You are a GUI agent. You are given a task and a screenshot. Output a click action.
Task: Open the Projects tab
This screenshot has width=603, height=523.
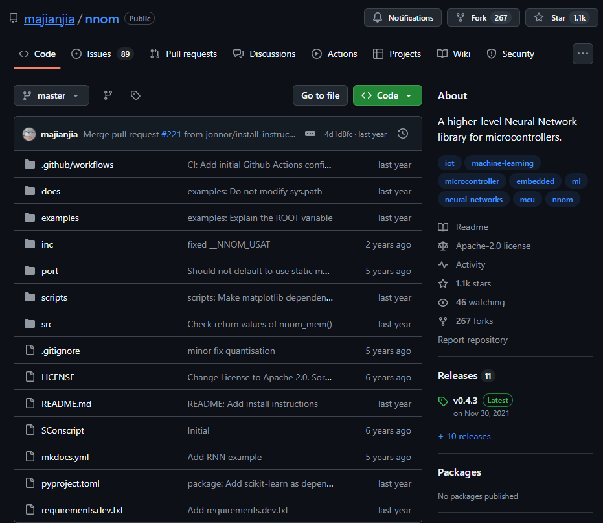[x=397, y=54]
